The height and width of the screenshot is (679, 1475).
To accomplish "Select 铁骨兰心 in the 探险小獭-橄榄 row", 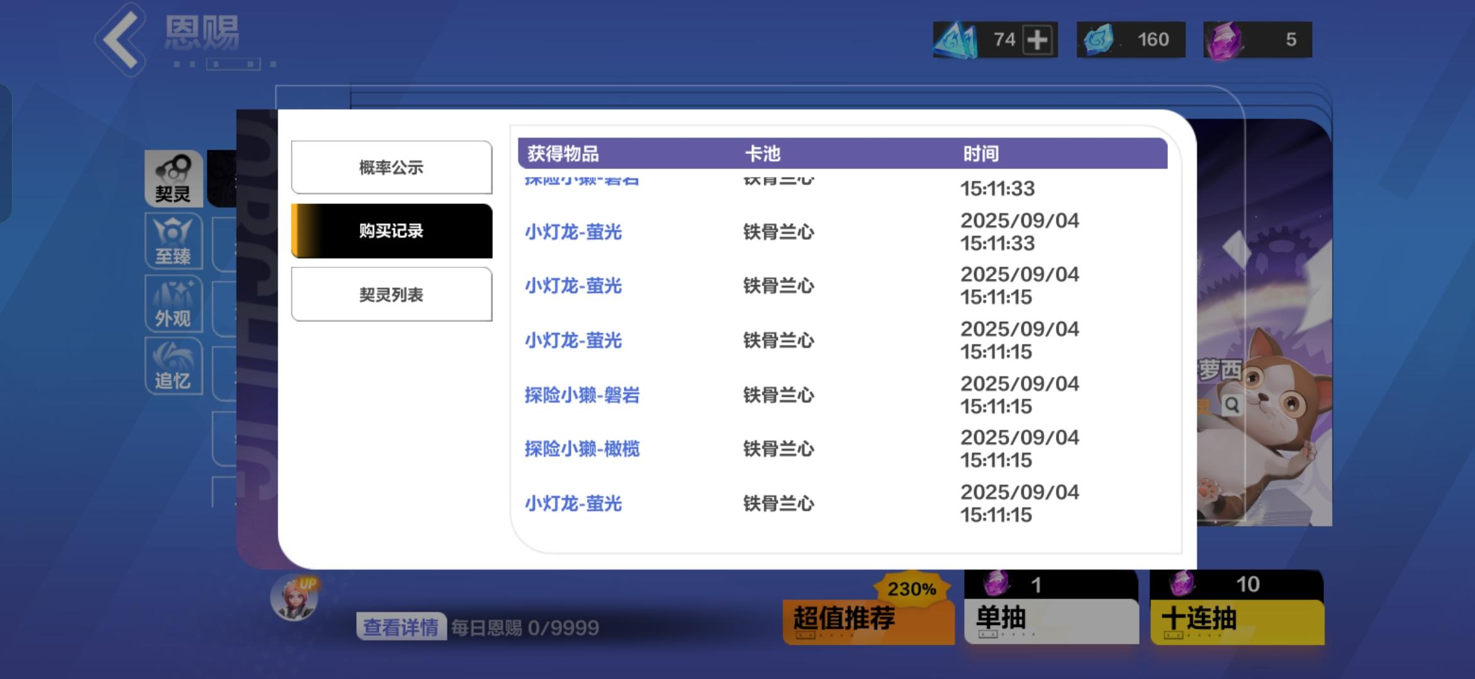I will pyautogui.click(x=779, y=449).
